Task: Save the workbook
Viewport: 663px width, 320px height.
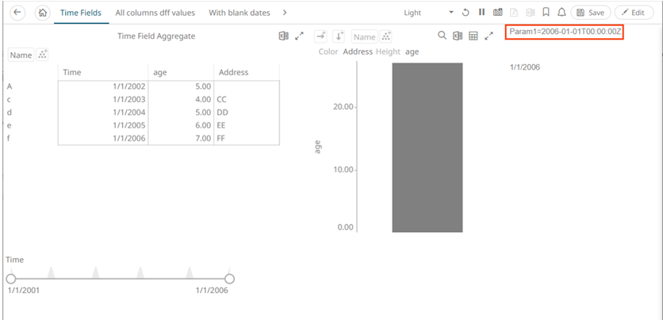Action: pos(591,12)
